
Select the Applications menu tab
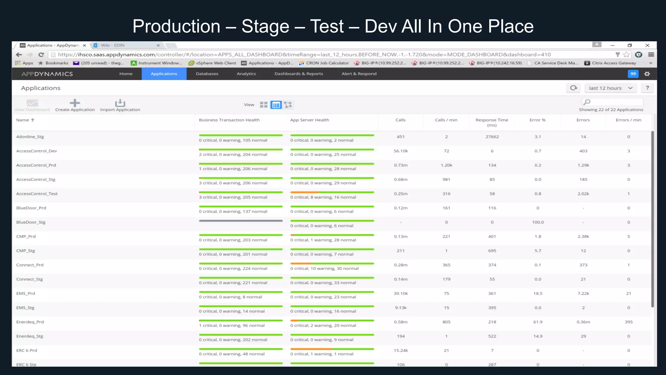coord(164,74)
